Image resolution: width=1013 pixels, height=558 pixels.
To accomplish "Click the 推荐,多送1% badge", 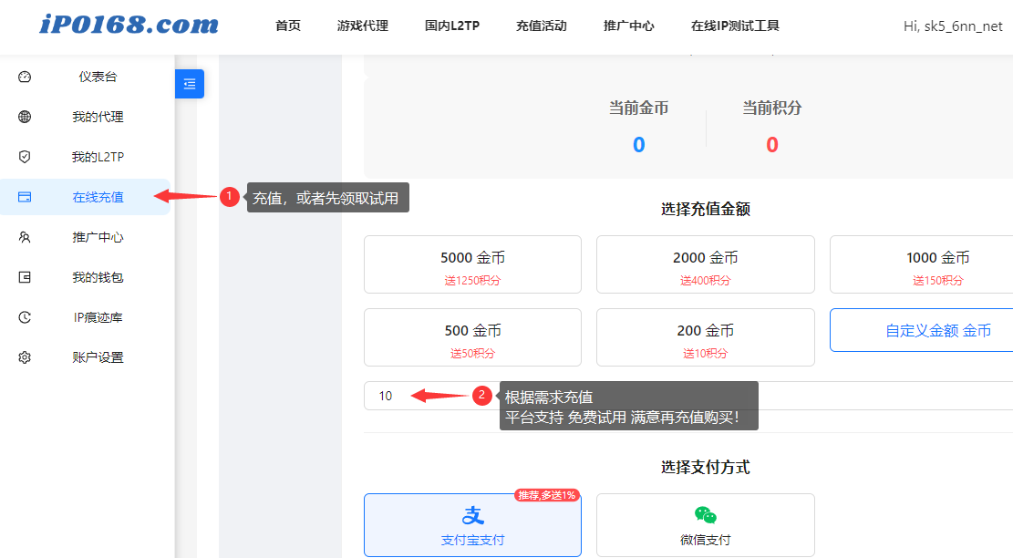I will click(x=546, y=495).
